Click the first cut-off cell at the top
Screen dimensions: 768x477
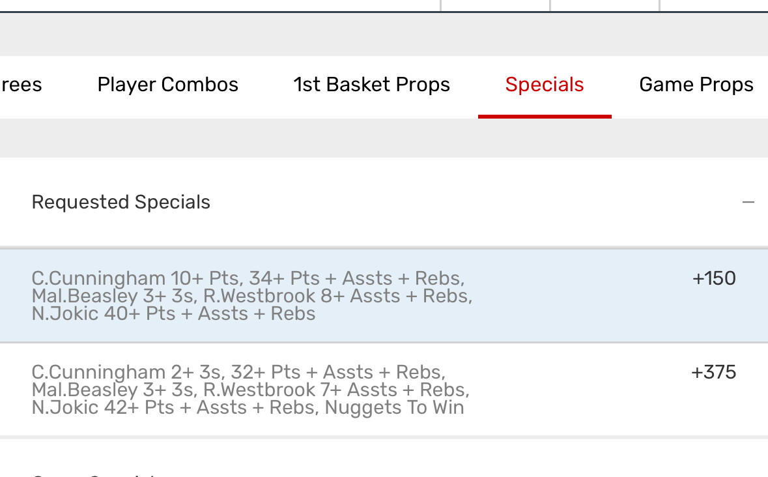click(495, 5)
